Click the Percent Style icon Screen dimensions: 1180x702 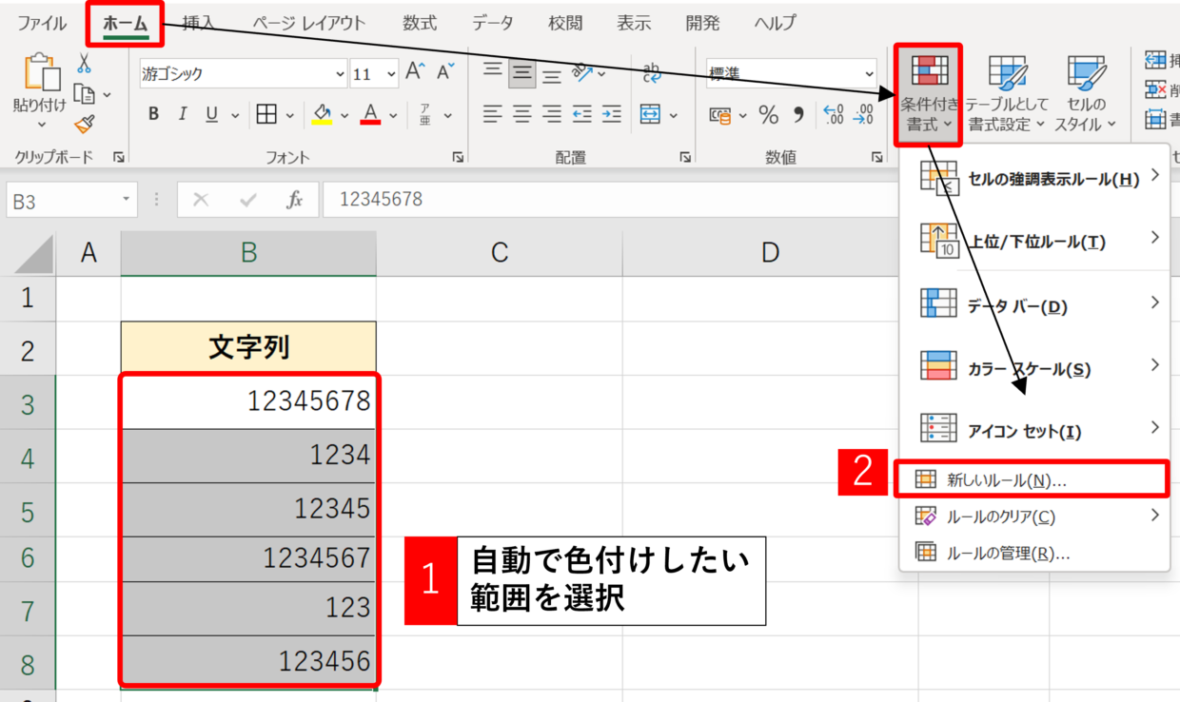(x=769, y=115)
